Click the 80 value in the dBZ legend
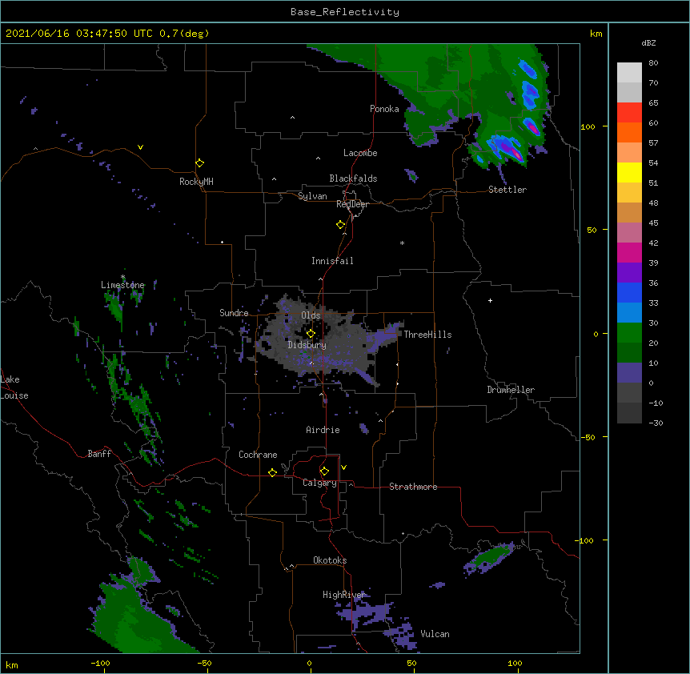This screenshot has width=690, height=674. [x=653, y=63]
